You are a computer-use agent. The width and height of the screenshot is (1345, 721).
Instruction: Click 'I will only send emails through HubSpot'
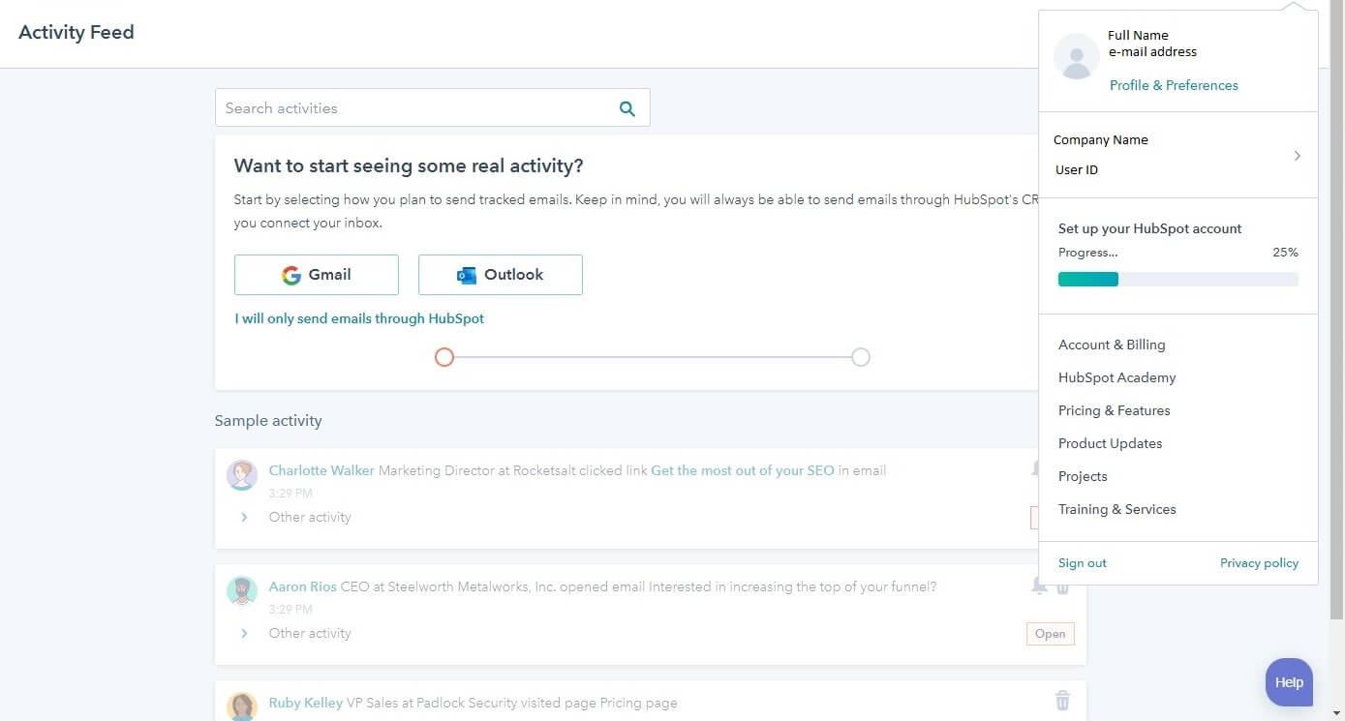(x=358, y=318)
